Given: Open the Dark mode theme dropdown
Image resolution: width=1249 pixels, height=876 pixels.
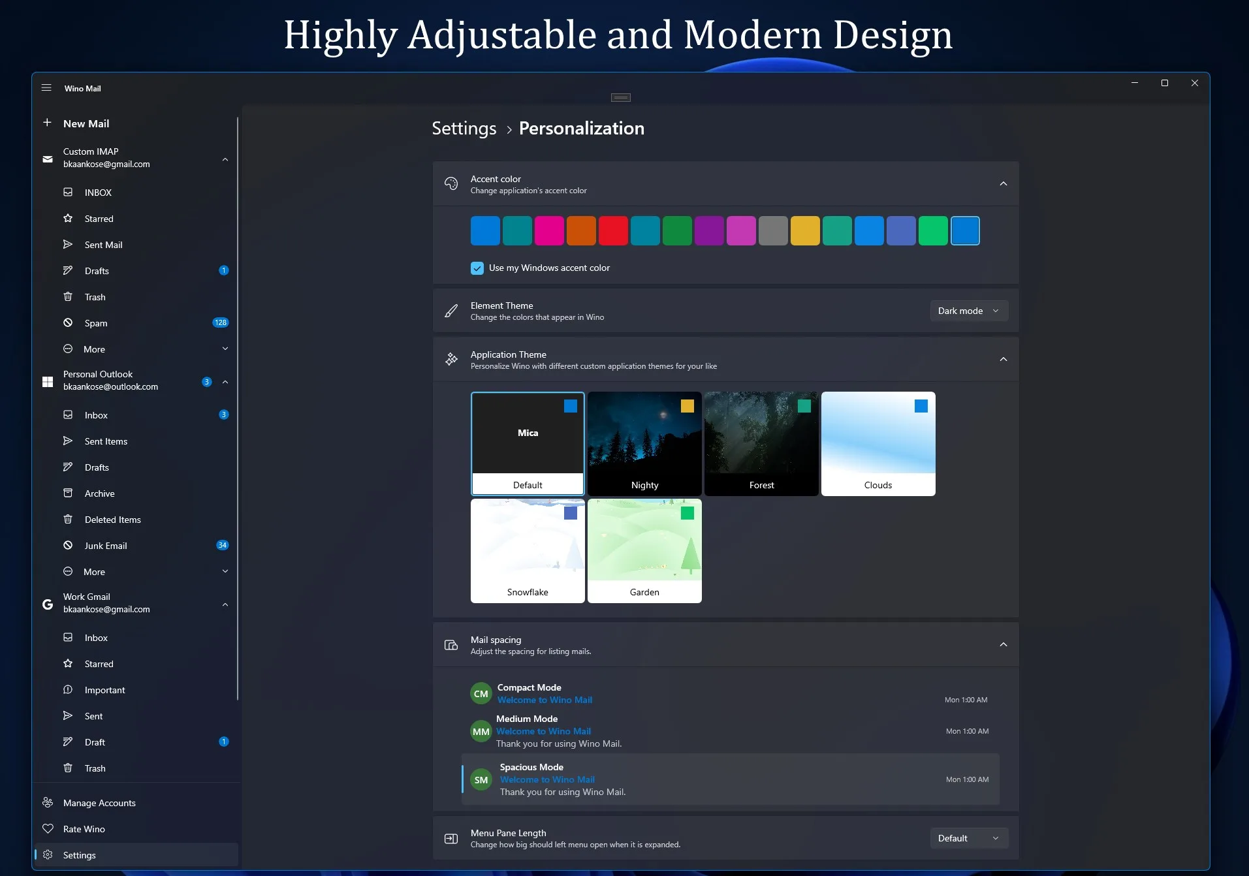Looking at the screenshot, I should [x=969, y=311].
